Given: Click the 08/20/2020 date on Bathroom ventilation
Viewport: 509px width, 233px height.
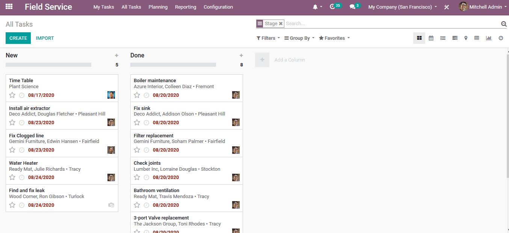Looking at the screenshot, I should pos(166,205).
